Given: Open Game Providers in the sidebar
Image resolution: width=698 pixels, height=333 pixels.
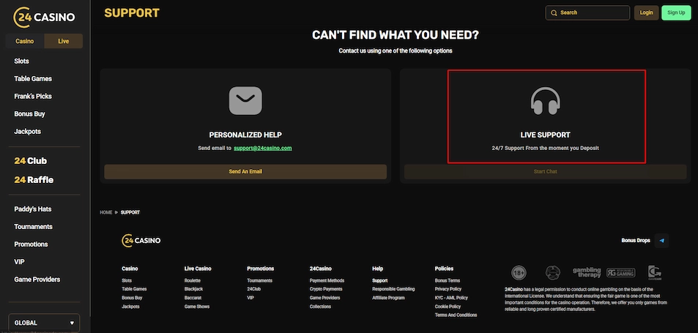Looking at the screenshot, I should [x=37, y=280].
